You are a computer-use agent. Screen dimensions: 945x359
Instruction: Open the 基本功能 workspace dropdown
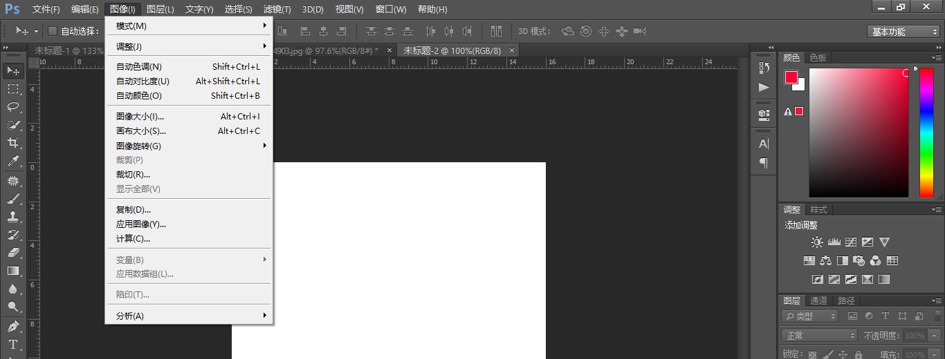point(903,32)
